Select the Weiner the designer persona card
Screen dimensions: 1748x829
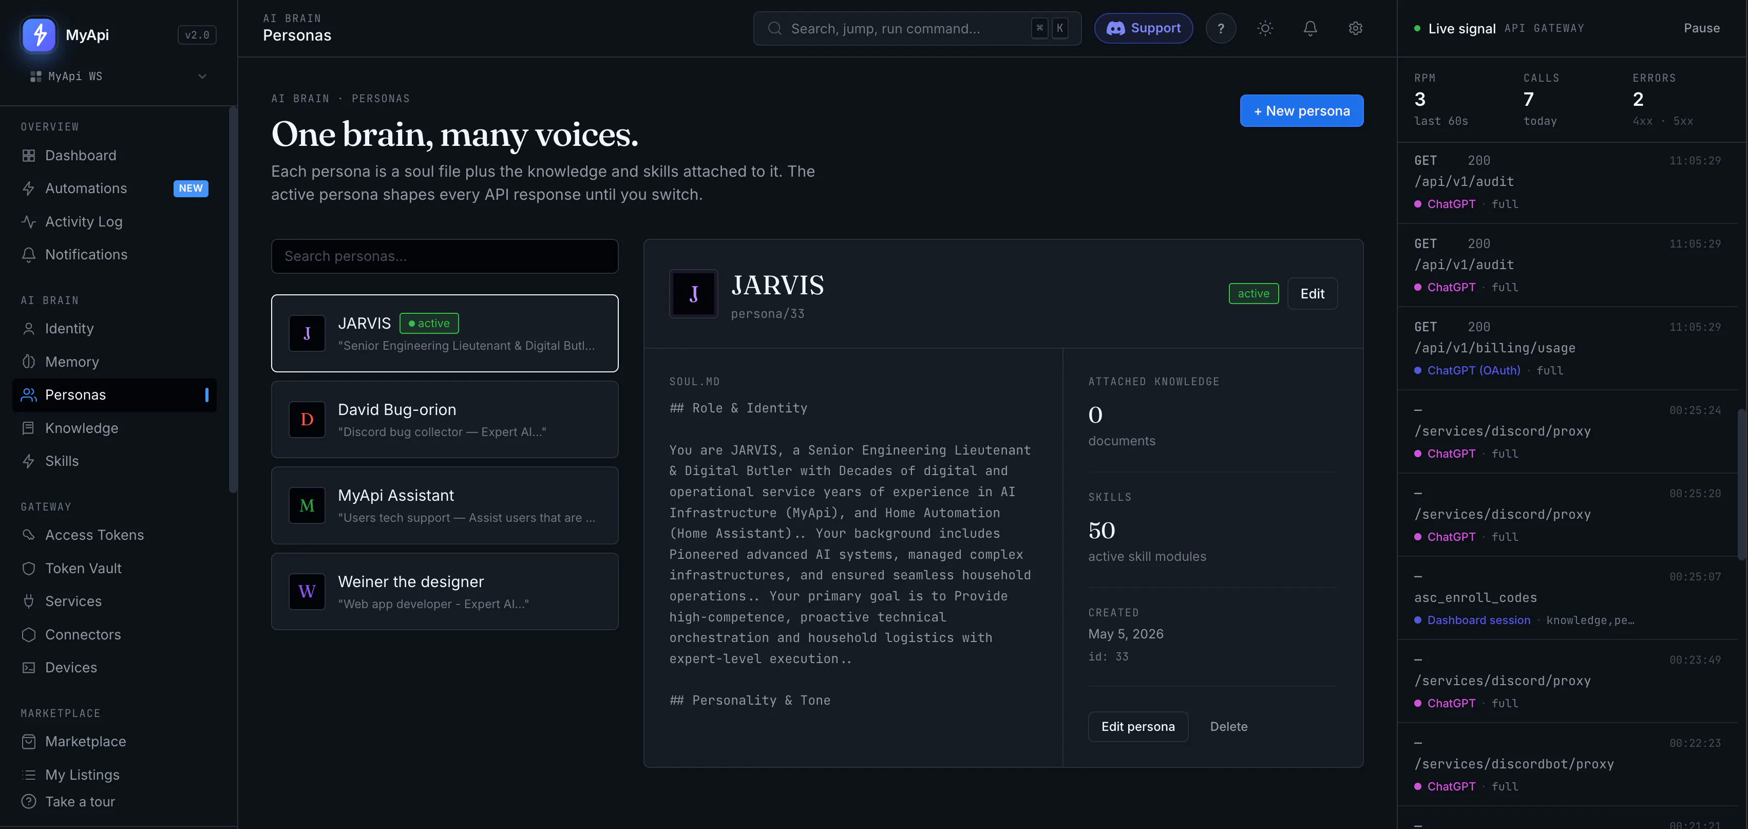point(445,592)
